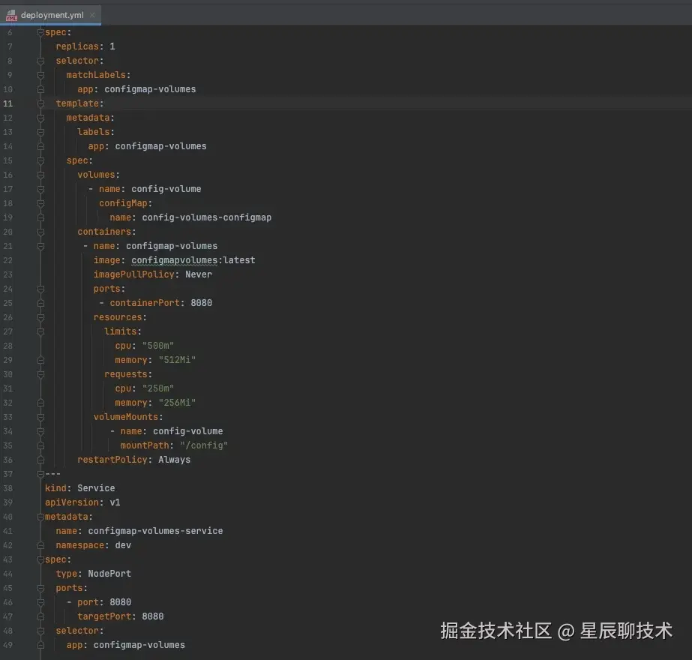Click 'namespace: dev'
692x660 pixels.
93,545
